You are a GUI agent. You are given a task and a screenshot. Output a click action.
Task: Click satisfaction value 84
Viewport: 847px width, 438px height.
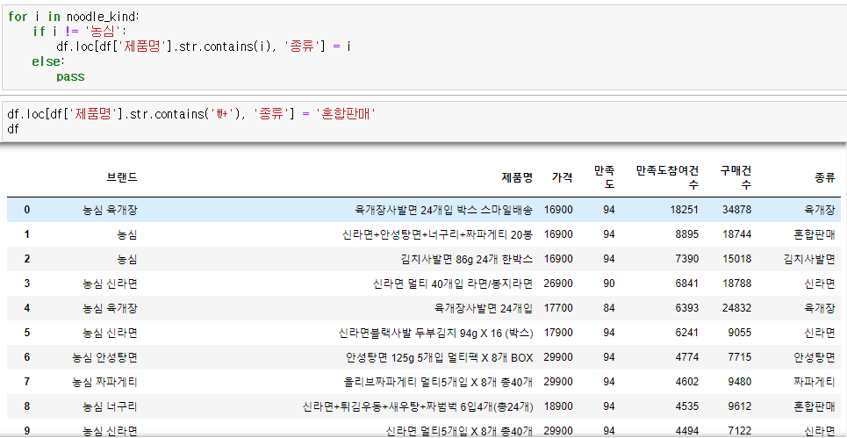[x=609, y=308]
